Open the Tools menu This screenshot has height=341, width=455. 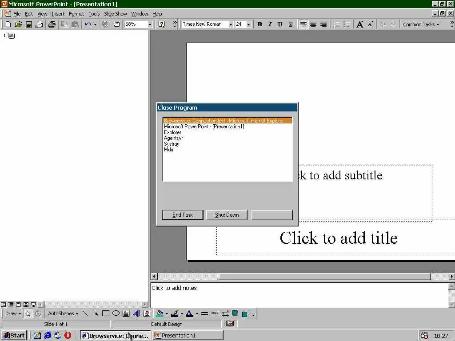(94, 14)
